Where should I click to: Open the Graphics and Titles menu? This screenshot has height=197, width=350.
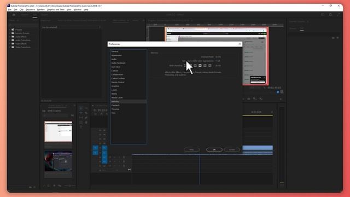click(x=56, y=10)
